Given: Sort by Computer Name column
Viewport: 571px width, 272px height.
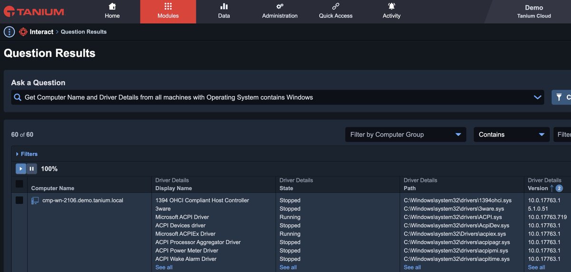Looking at the screenshot, I should click(53, 188).
